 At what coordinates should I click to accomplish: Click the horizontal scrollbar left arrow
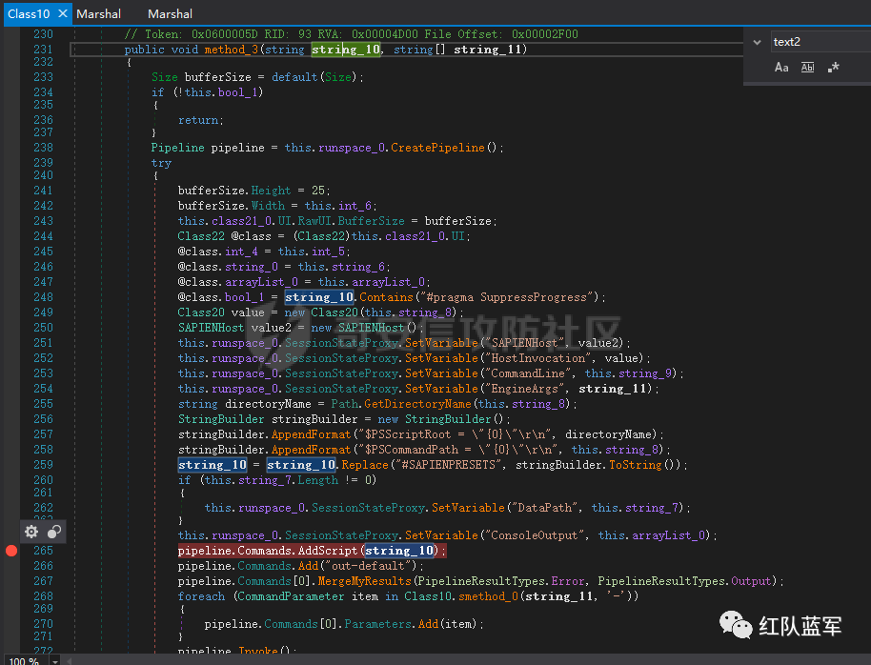point(70,661)
